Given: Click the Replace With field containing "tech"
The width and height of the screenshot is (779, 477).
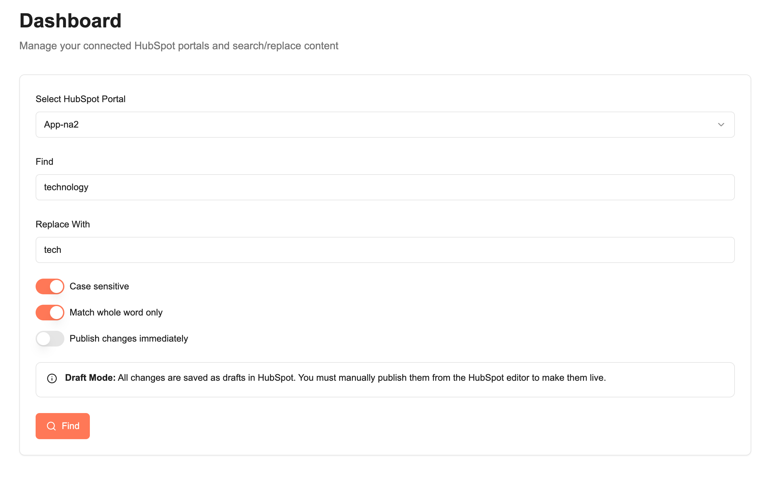Looking at the screenshot, I should point(385,250).
